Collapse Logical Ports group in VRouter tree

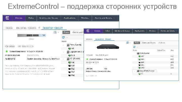point(135,71)
